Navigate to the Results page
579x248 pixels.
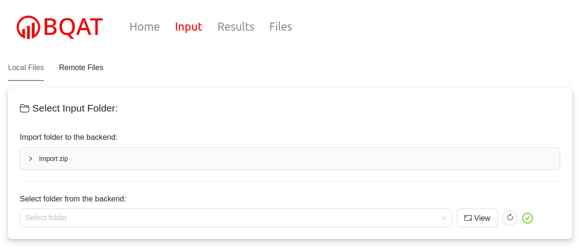click(235, 27)
